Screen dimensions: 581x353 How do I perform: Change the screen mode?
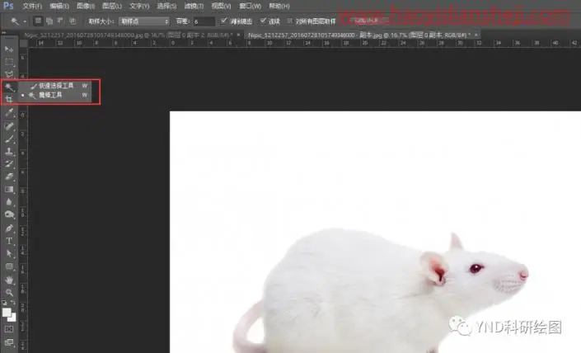[9, 342]
